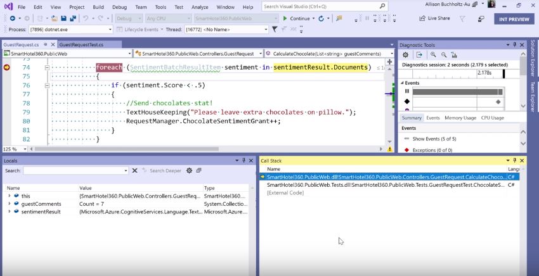This screenshot has height=276, width=539.
Task: Click the Show Events (5 of 5) link
Action: [434, 139]
